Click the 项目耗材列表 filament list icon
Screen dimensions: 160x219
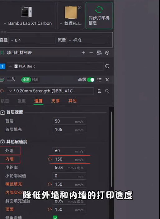pos(2,53)
